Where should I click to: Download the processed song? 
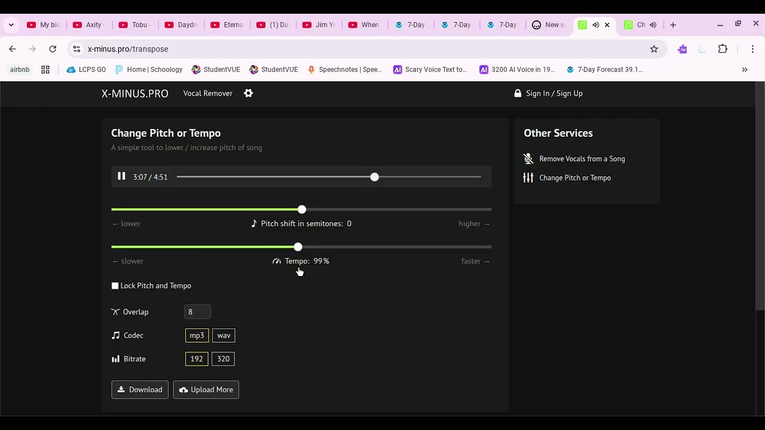pos(140,389)
